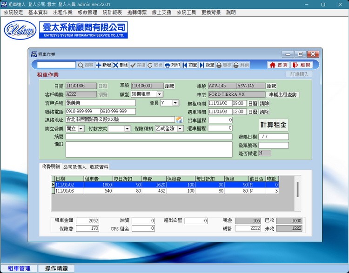Click the house icon beside the address field
The width and height of the screenshot is (349, 273).
point(179,120)
